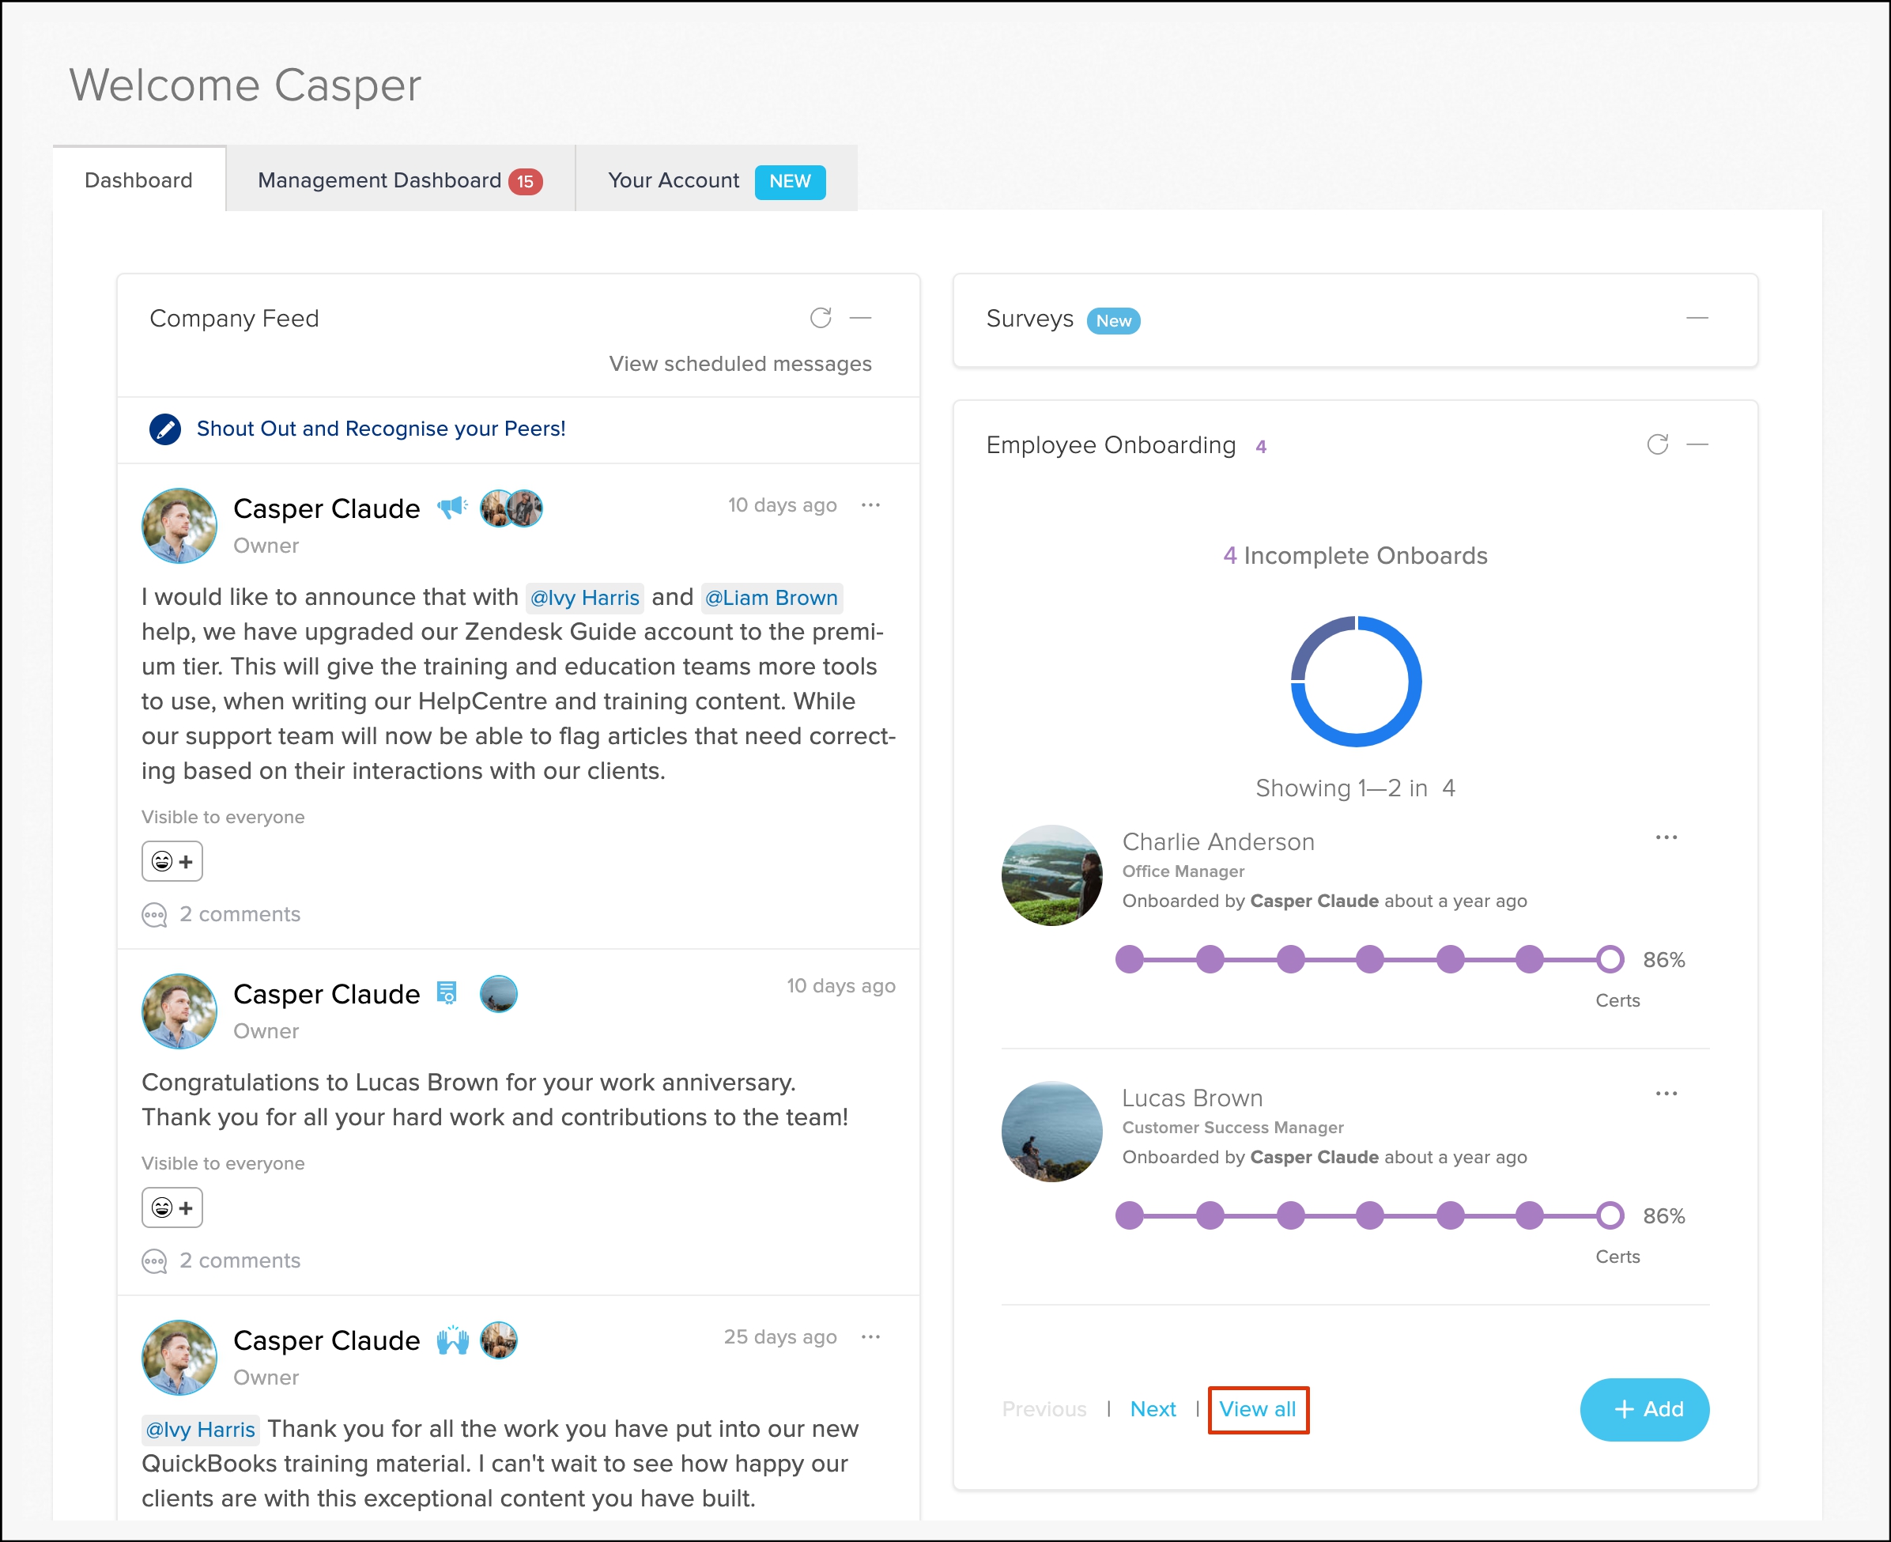Open options menu on first 10-days-ago post
1891x1542 pixels.
click(x=870, y=505)
